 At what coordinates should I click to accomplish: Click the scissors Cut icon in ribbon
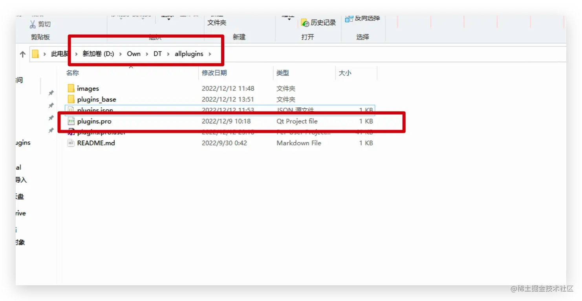coord(33,24)
